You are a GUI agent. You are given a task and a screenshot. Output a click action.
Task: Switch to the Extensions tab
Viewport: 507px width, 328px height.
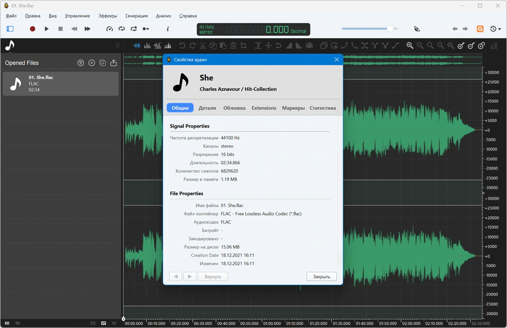(264, 108)
